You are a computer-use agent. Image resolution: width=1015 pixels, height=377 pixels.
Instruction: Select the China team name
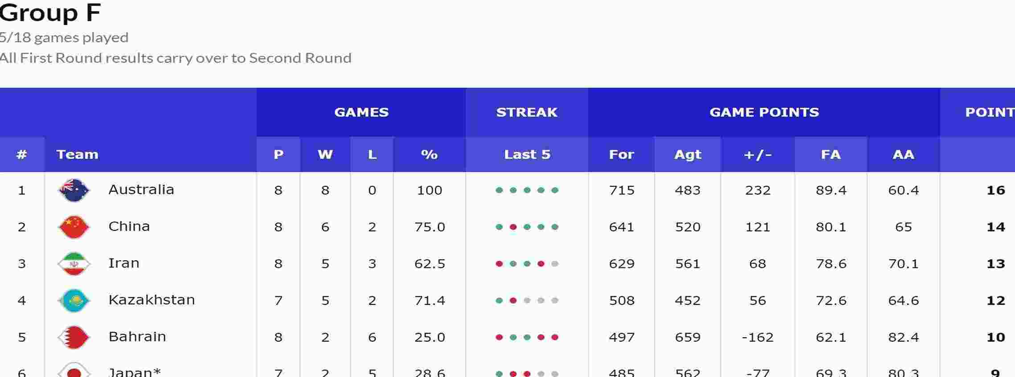pyautogui.click(x=129, y=226)
